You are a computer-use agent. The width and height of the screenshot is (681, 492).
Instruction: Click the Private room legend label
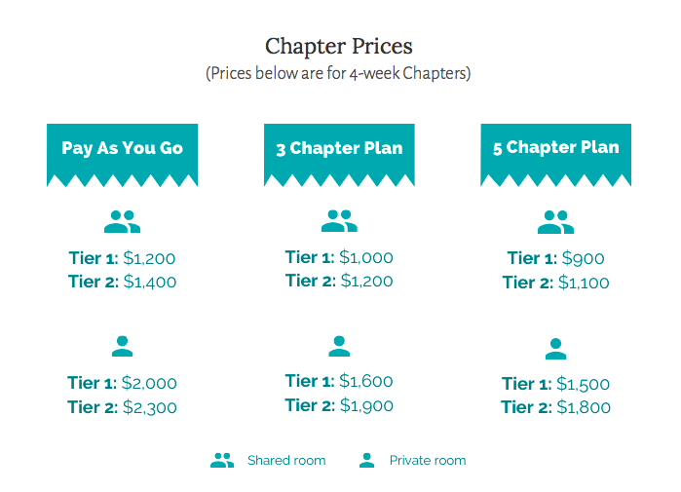[428, 460]
